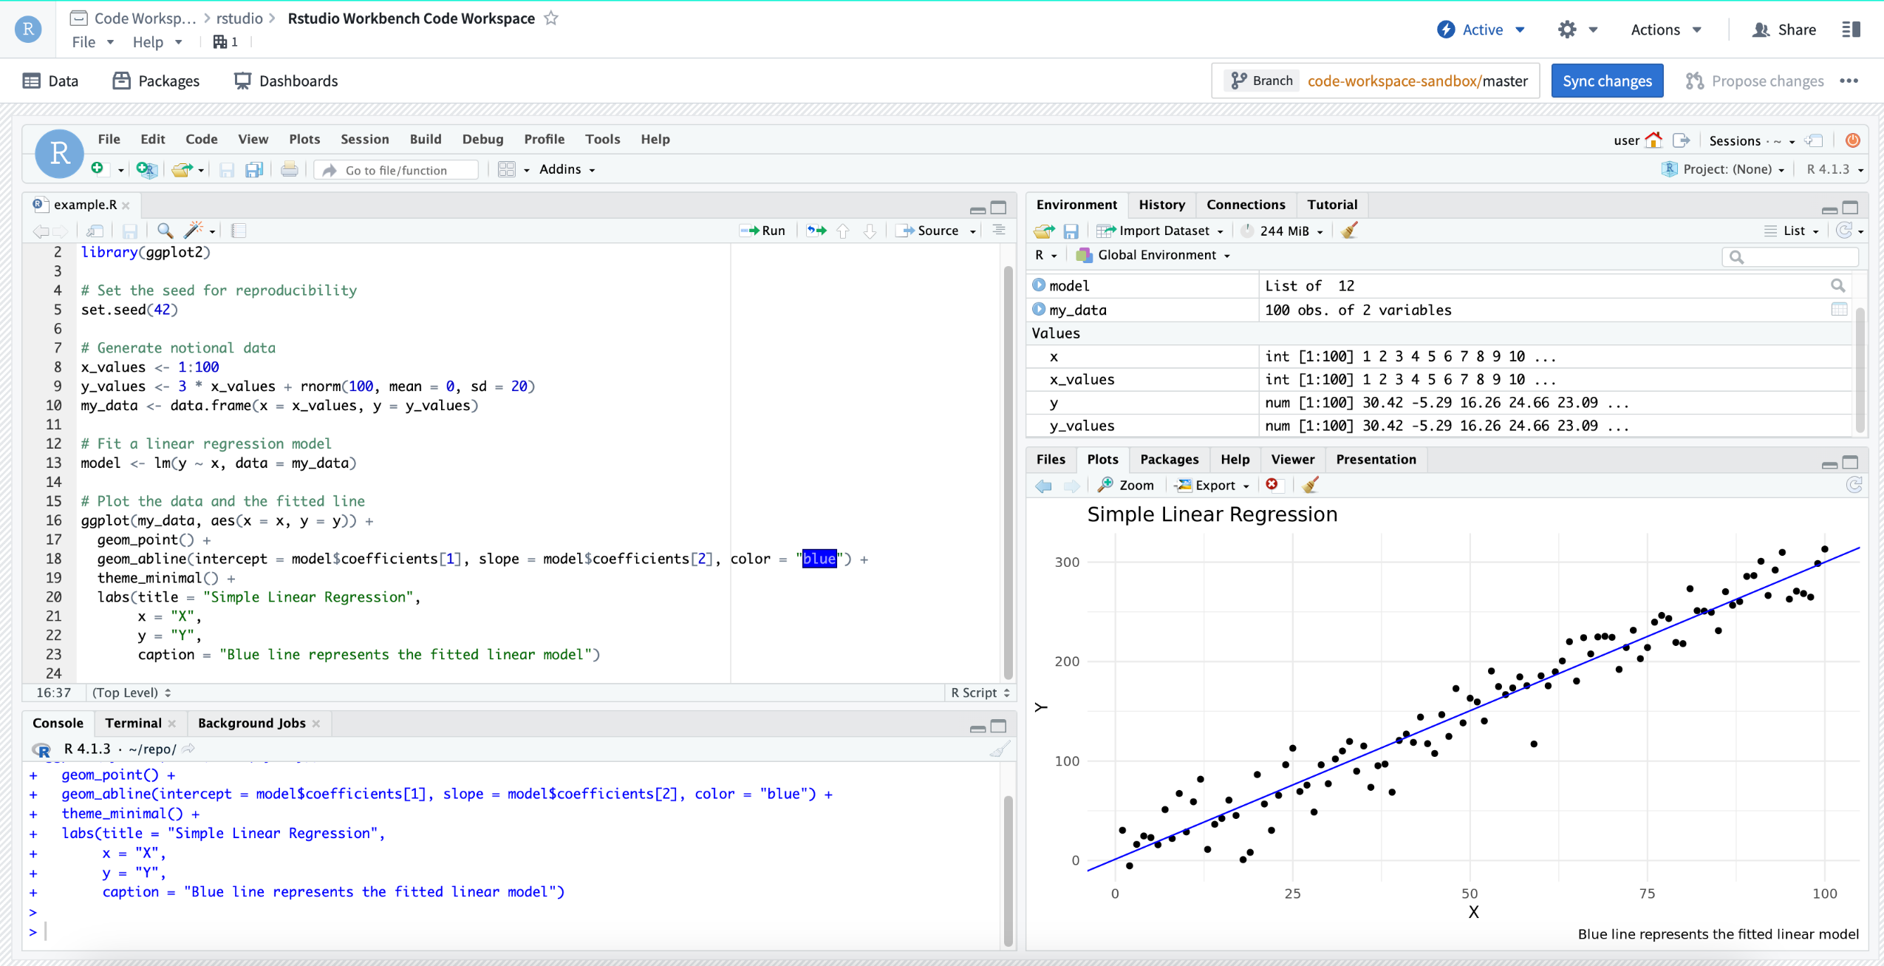1884x966 pixels.
Task: View my_data as table grid icon
Action: click(x=1839, y=310)
